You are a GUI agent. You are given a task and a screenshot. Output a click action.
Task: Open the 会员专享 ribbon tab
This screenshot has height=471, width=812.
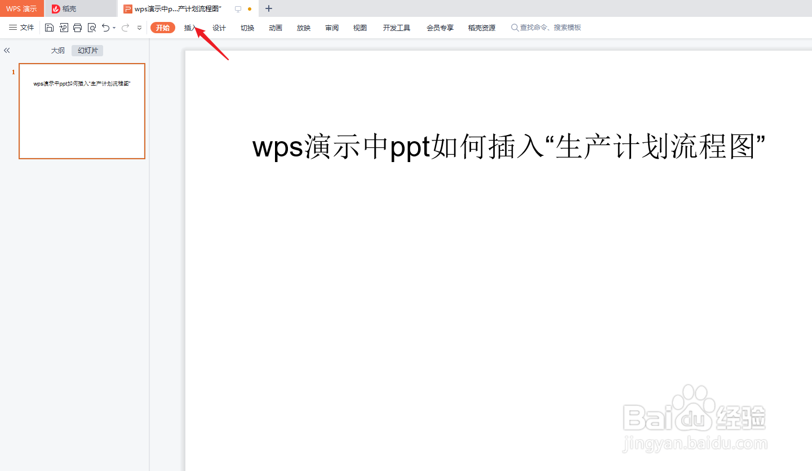pyautogui.click(x=440, y=28)
